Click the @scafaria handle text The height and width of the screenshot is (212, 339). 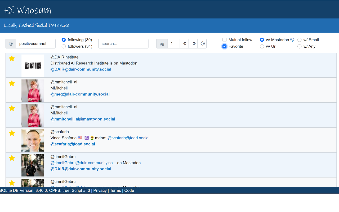tap(60, 132)
